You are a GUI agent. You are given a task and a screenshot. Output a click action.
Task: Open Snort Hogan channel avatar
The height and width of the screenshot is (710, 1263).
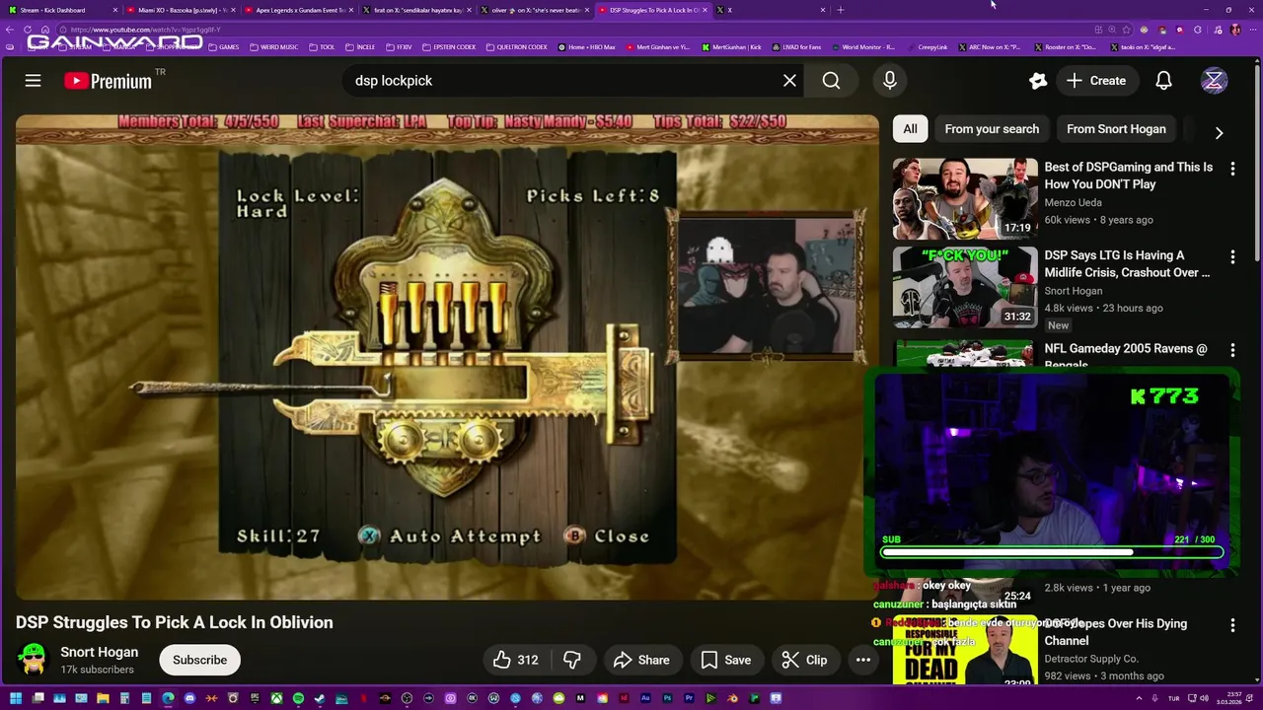click(x=34, y=660)
